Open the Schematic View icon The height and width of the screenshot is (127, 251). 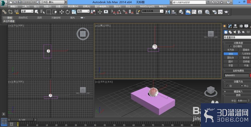click(x=200, y=12)
